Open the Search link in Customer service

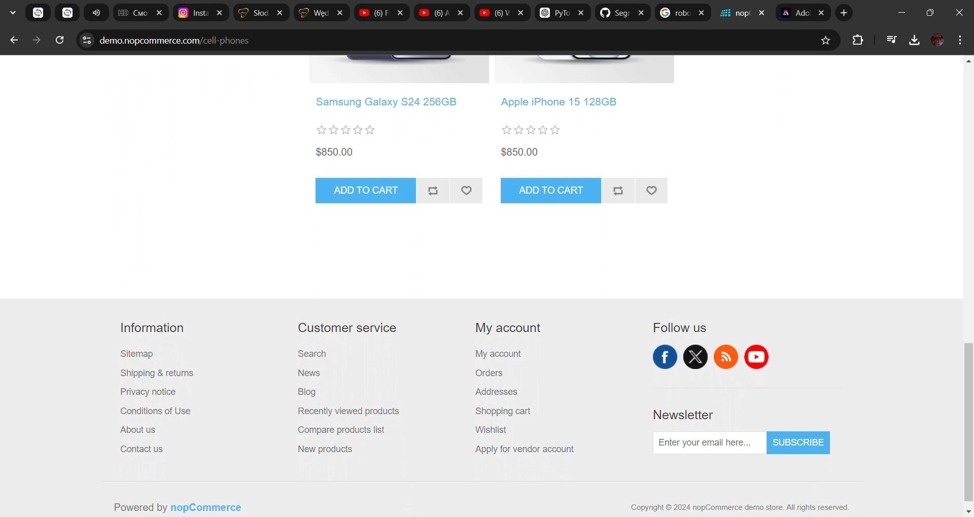pos(312,354)
